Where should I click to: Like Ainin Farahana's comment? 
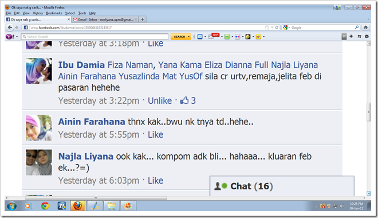[155, 135]
